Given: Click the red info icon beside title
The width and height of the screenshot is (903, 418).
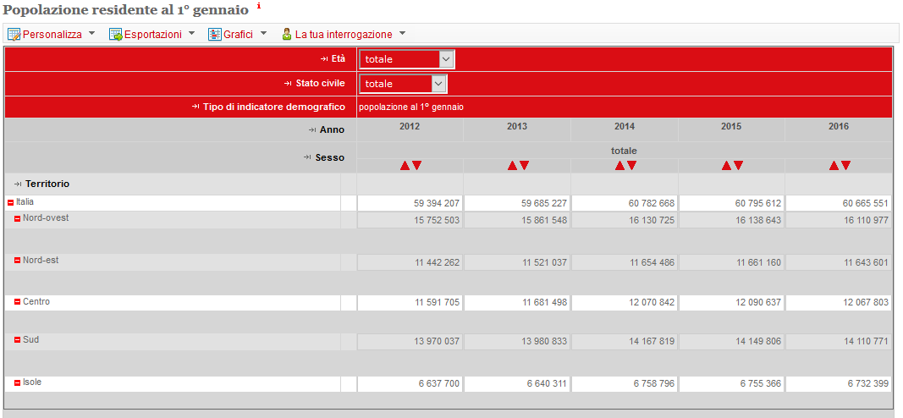Looking at the screenshot, I should [259, 7].
